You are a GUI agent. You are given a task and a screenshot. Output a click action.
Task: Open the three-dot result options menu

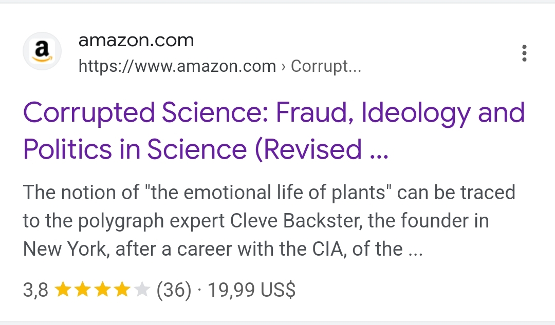click(x=524, y=53)
